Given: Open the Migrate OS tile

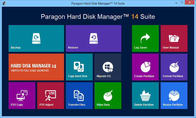Looking at the screenshot, I should click(108, 67).
